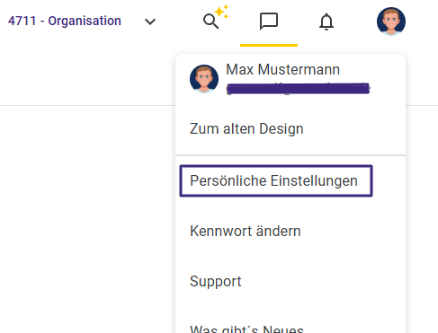
Task: Click the number 4711 in header
Action: (22, 22)
